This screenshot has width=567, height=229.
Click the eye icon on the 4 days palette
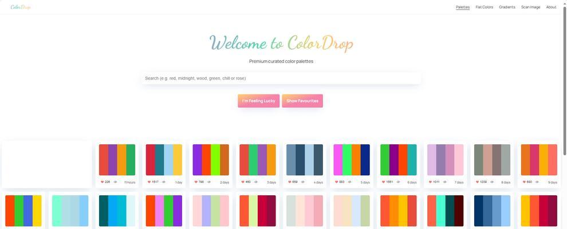302,182
